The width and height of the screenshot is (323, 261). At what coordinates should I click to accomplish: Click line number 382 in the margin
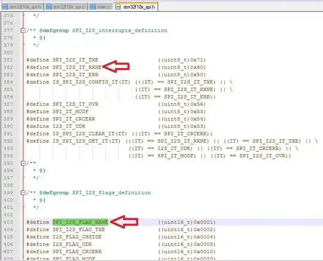click(8, 67)
